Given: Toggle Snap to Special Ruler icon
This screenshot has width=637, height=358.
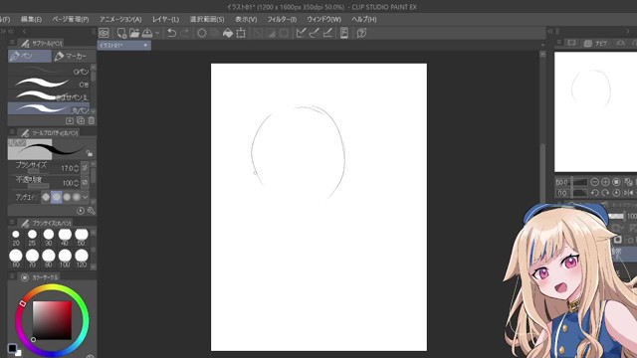Looking at the screenshot, I should click(315, 33).
